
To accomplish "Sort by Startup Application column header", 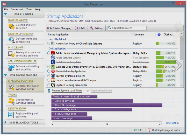I will click(58, 34).
